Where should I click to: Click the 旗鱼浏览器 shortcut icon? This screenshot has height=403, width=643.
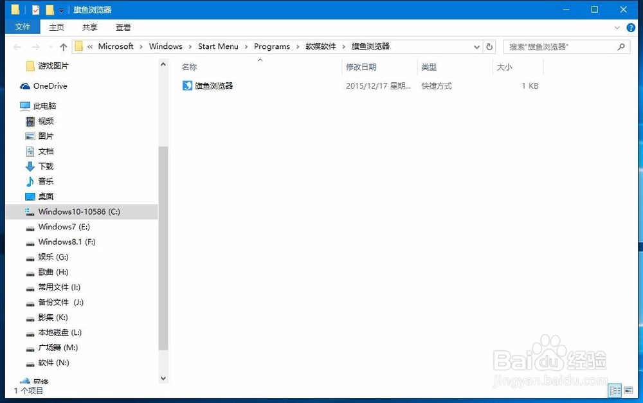(x=187, y=85)
